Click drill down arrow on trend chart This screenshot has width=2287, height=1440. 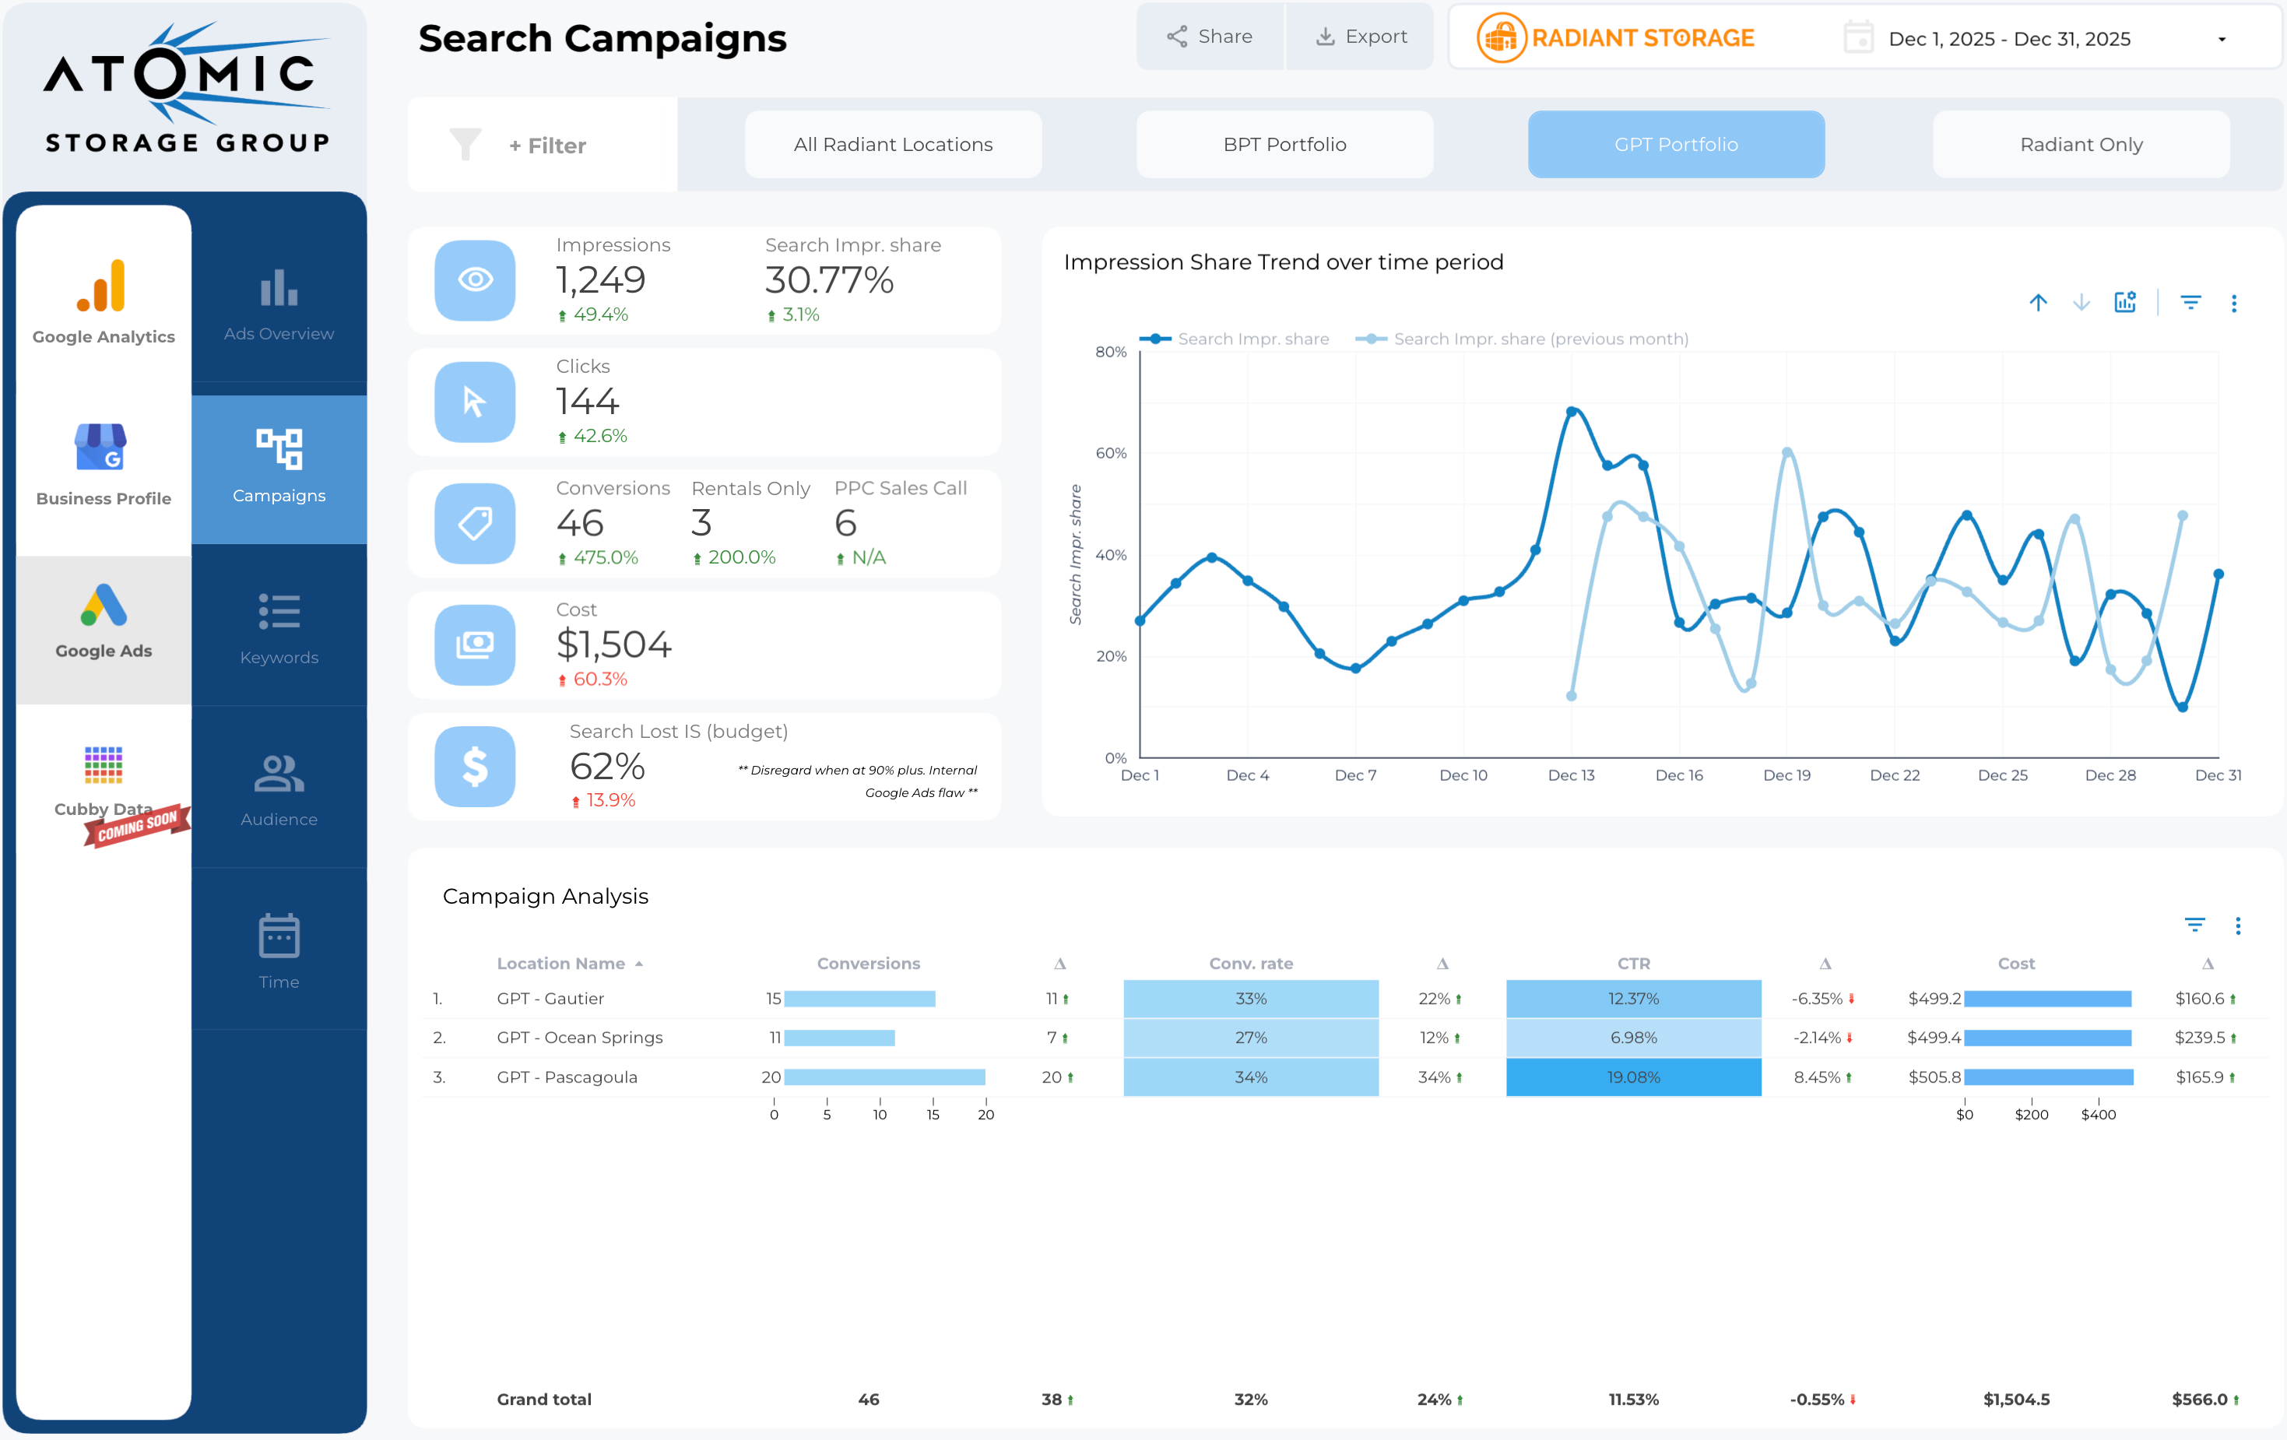(2081, 303)
